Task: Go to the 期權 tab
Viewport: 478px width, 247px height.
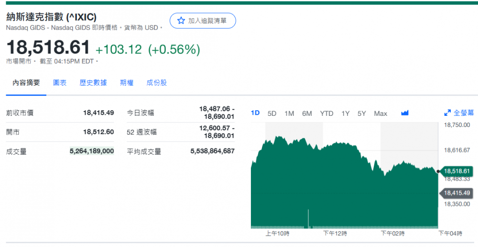Action: 127,83
